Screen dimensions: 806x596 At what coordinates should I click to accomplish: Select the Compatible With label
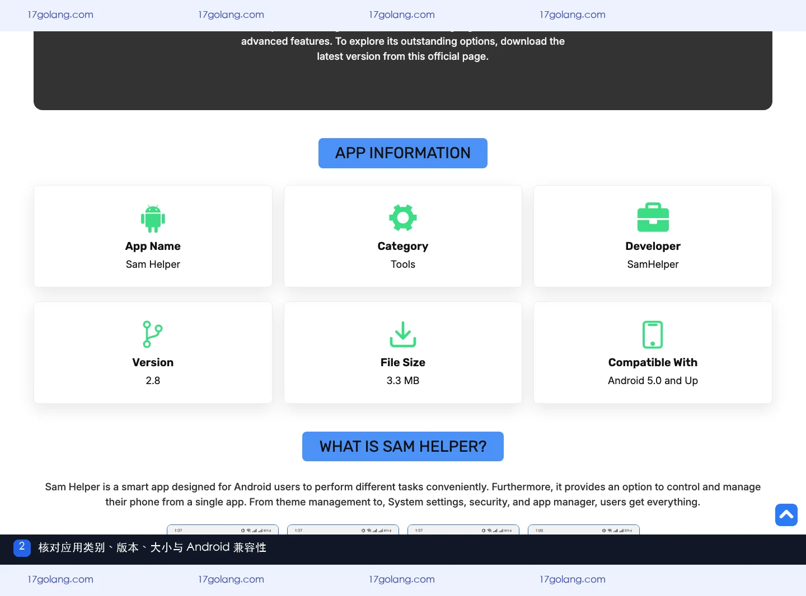[653, 362]
